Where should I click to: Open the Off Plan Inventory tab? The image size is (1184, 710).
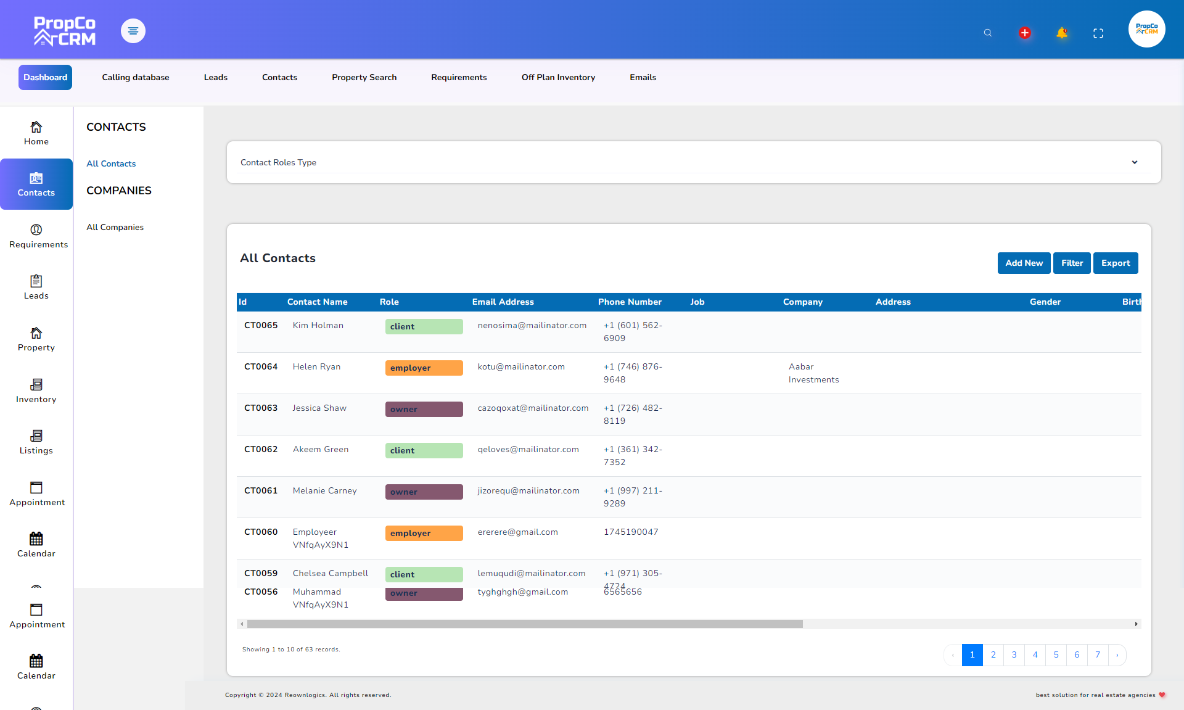click(558, 77)
